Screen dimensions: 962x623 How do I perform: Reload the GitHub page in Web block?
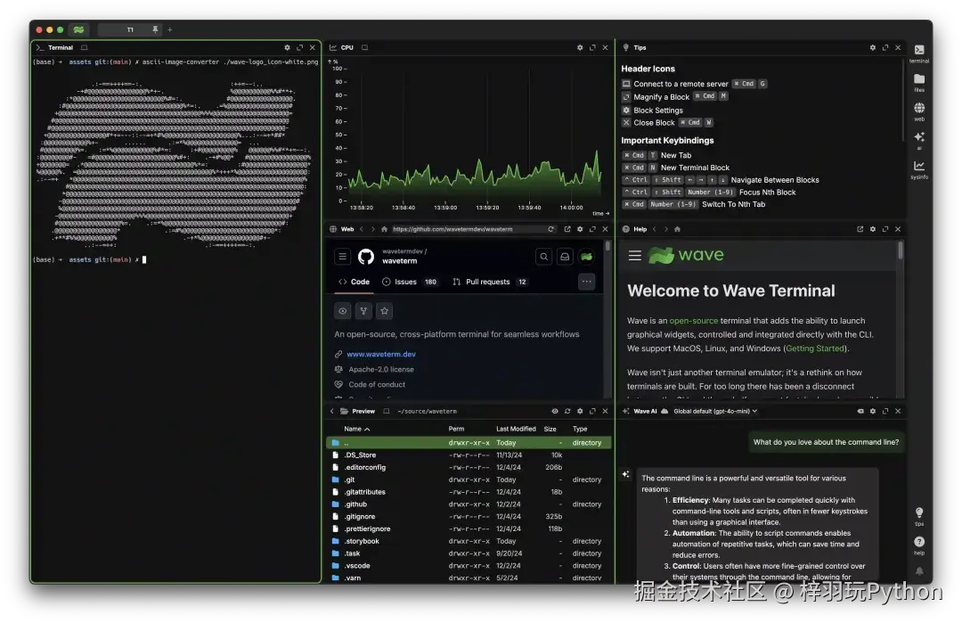click(551, 229)
